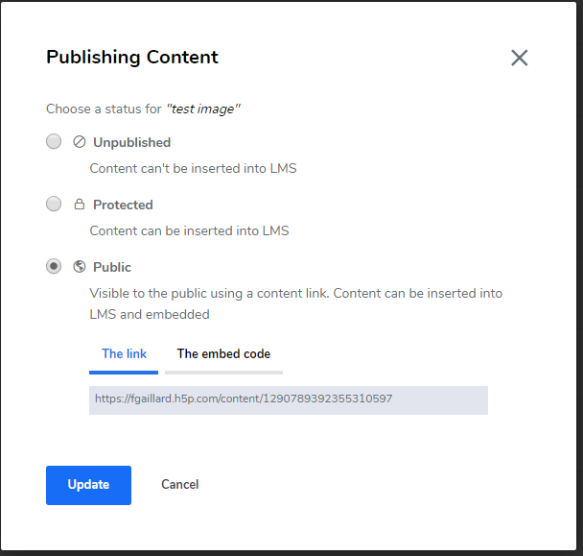This screenshot has width=583, height=556.
Task: Click the "Visible to the public" description text
Action: (296, 303)
